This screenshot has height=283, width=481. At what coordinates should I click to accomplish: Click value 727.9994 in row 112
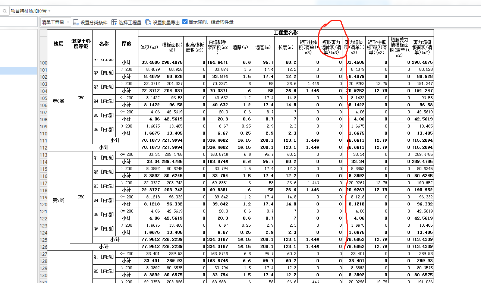tap(172, 148)
